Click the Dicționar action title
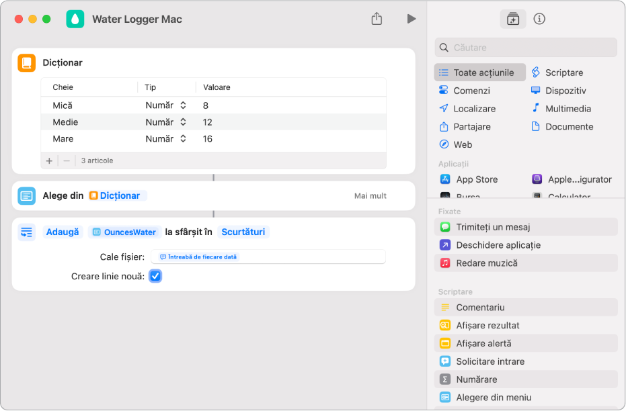 63,62
